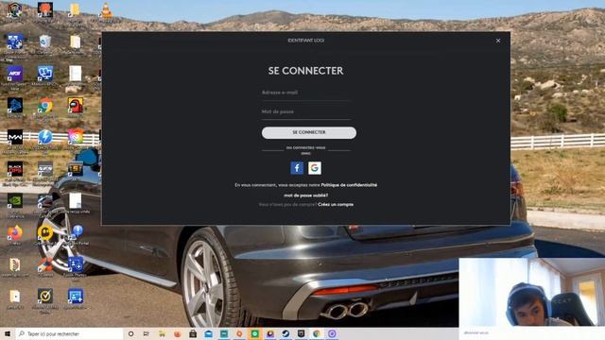
Task: Click the Facebook login icon
Action: coord(297,168)
